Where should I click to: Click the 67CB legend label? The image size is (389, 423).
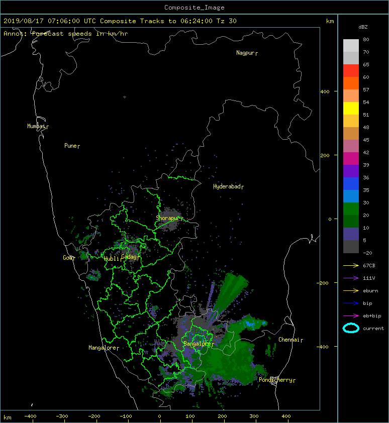point(369,266)
